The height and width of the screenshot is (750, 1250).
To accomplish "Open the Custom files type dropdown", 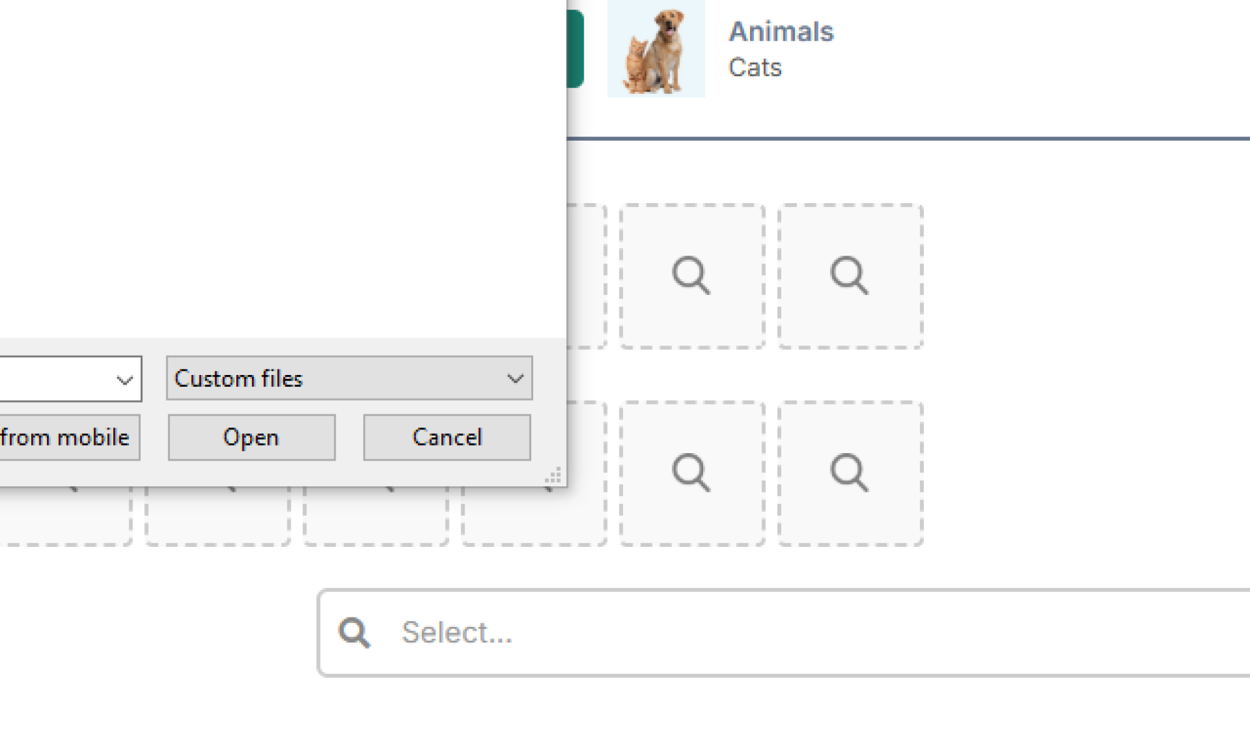I will pyautogui.click(x=349, y=379).
